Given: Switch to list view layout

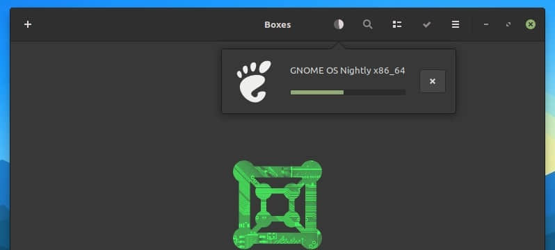Looking at the screenshot, I should [x=397, y=24].
